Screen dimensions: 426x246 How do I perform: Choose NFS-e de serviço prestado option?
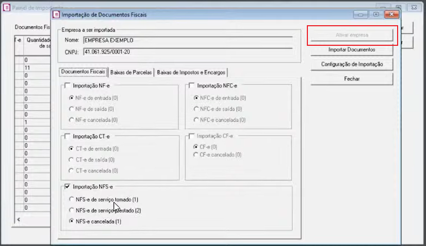pyautogui.click(x=72, y=210)
